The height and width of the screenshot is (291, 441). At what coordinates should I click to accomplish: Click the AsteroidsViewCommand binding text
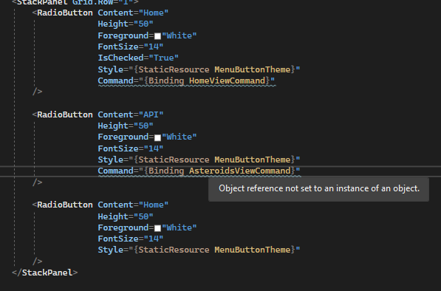[x=239, y=171]
